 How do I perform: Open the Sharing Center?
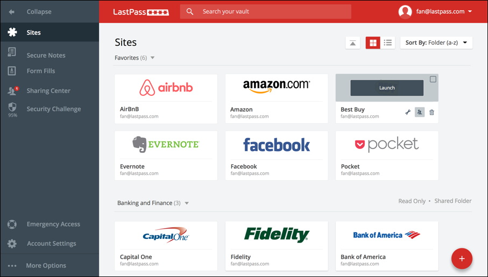click(x=49, y=90)
